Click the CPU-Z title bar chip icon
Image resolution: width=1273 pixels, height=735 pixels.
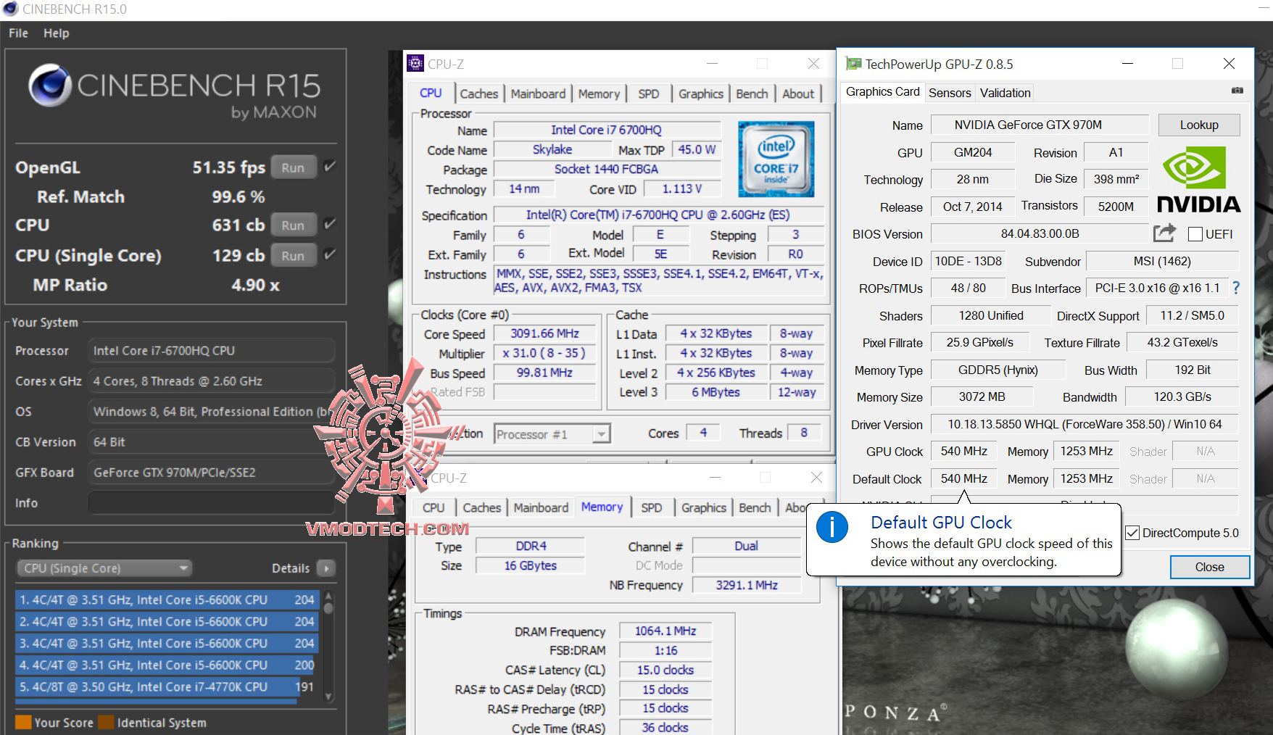(x=415, y=64)
